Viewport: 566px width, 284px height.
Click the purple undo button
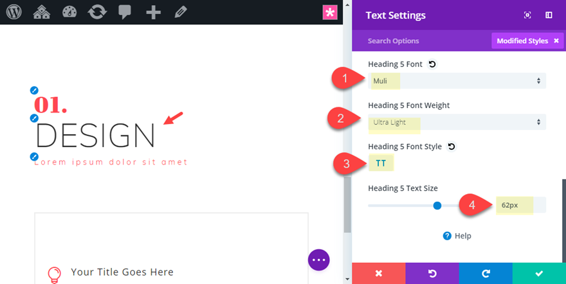432,274
